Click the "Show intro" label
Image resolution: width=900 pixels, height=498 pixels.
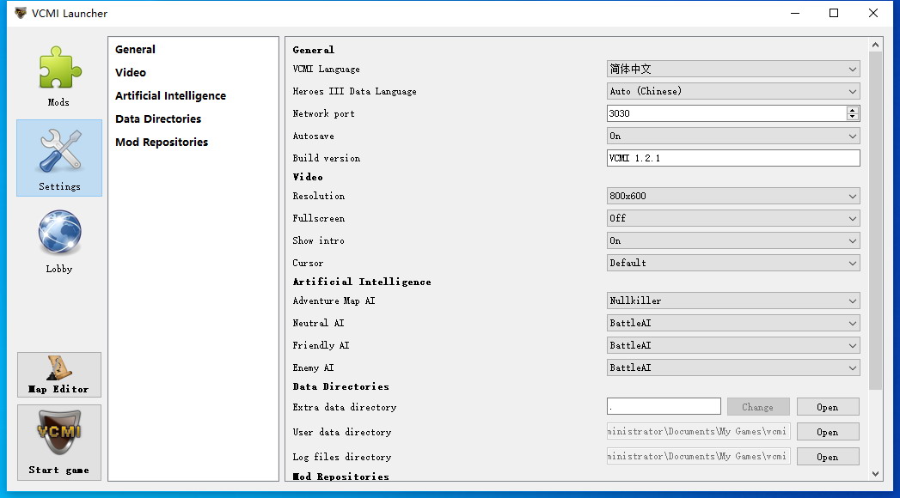[318, 240]
